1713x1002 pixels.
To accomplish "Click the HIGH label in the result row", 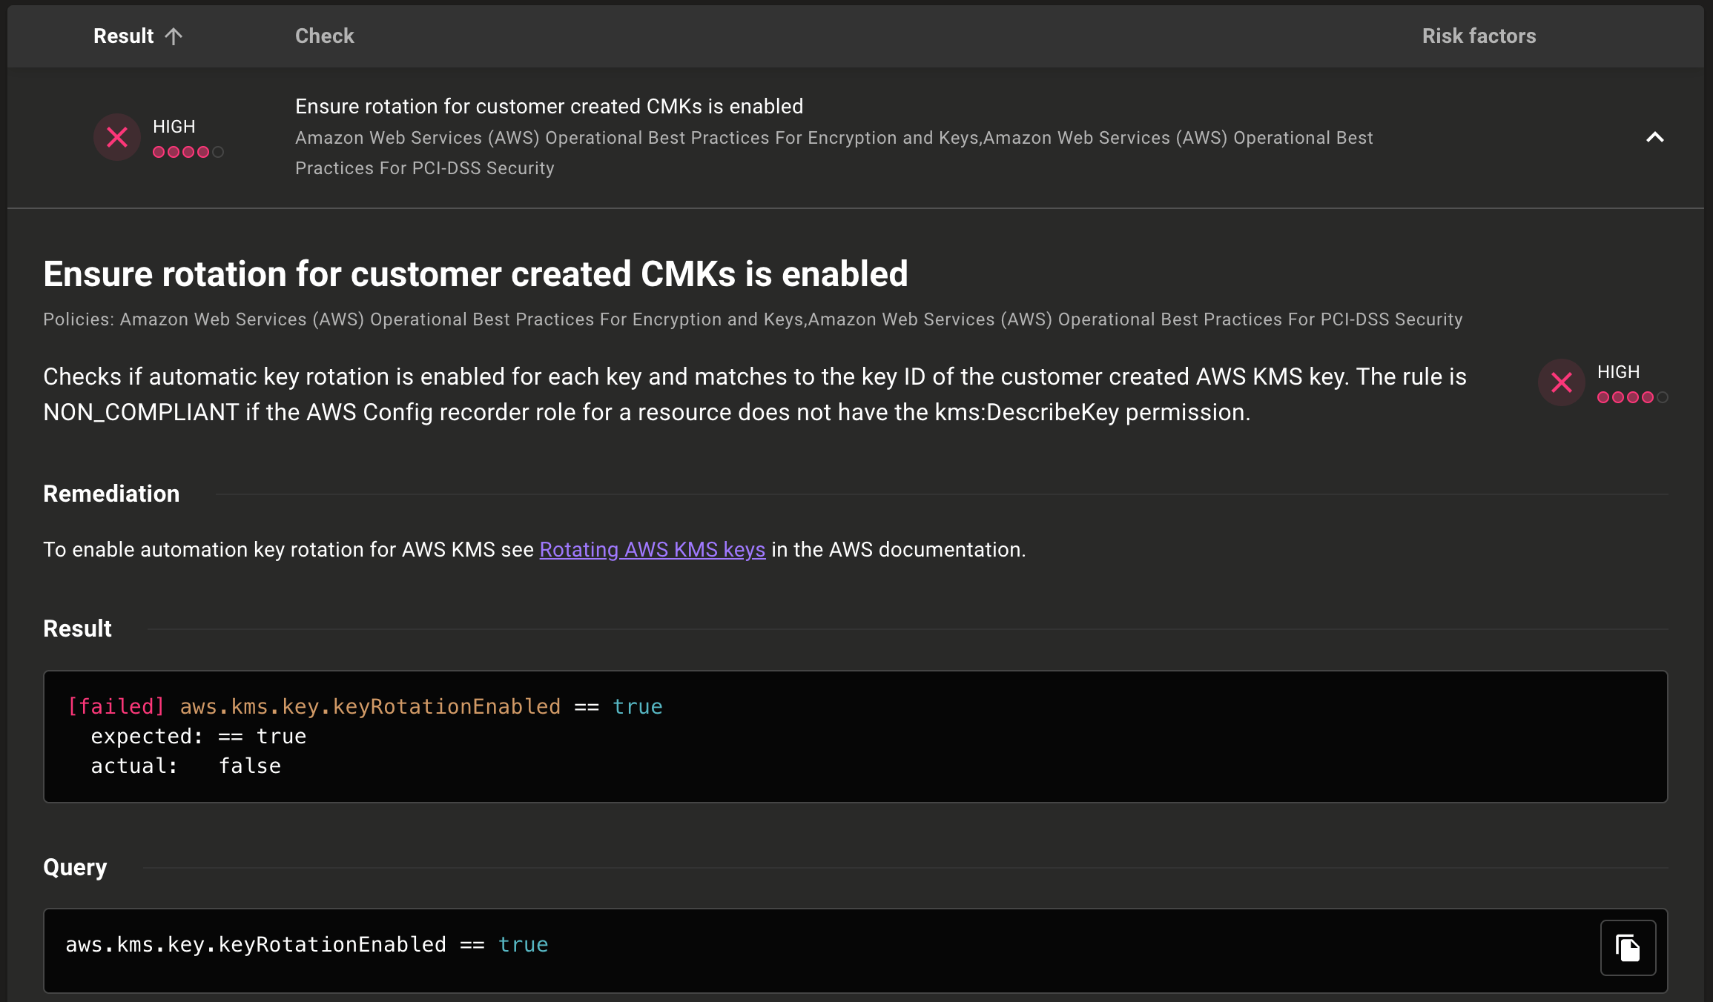I will tap(174, 127).
